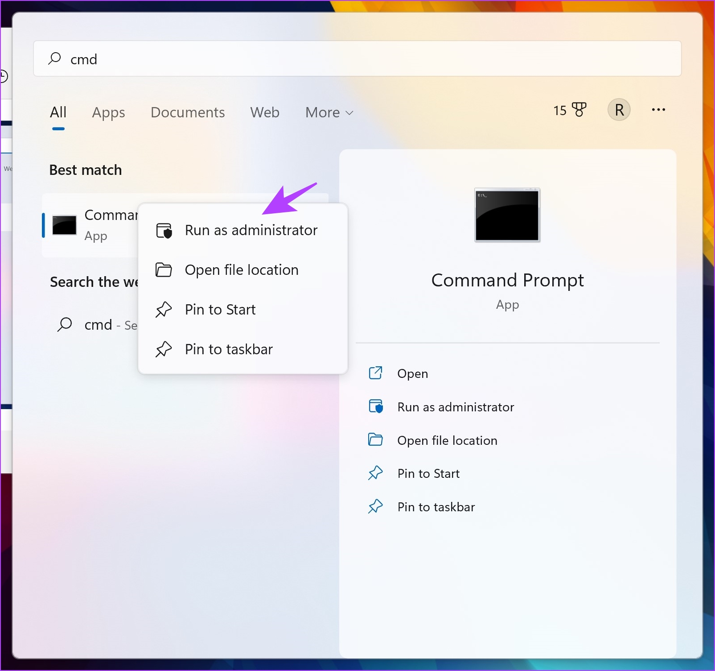Click Open in the Command Prompt preview pane

coord(412,373)
